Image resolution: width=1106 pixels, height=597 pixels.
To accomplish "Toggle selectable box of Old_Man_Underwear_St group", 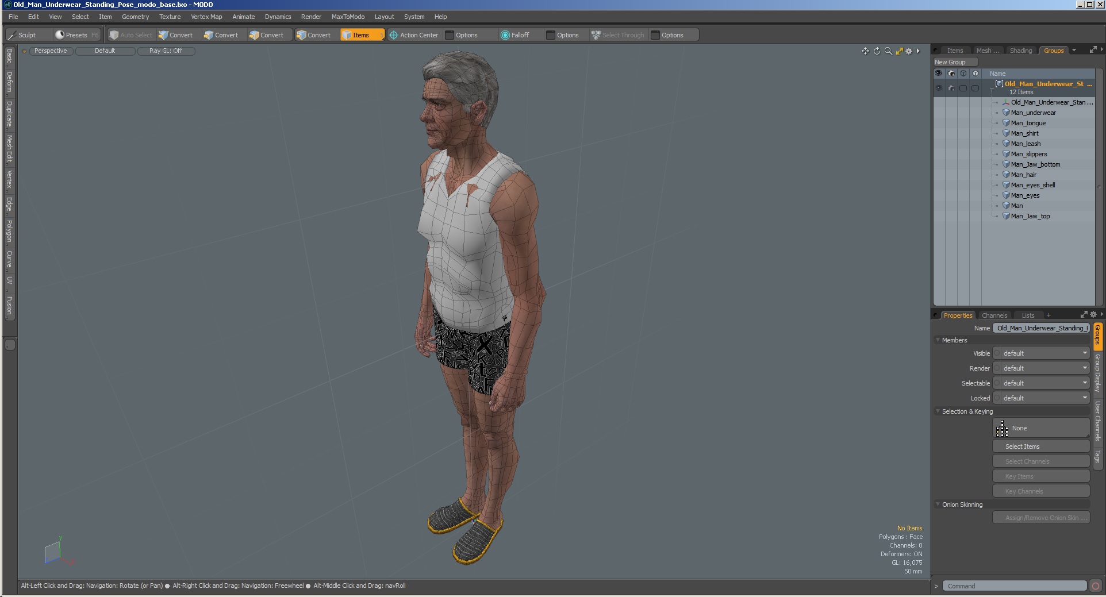I will coord(963,88).
